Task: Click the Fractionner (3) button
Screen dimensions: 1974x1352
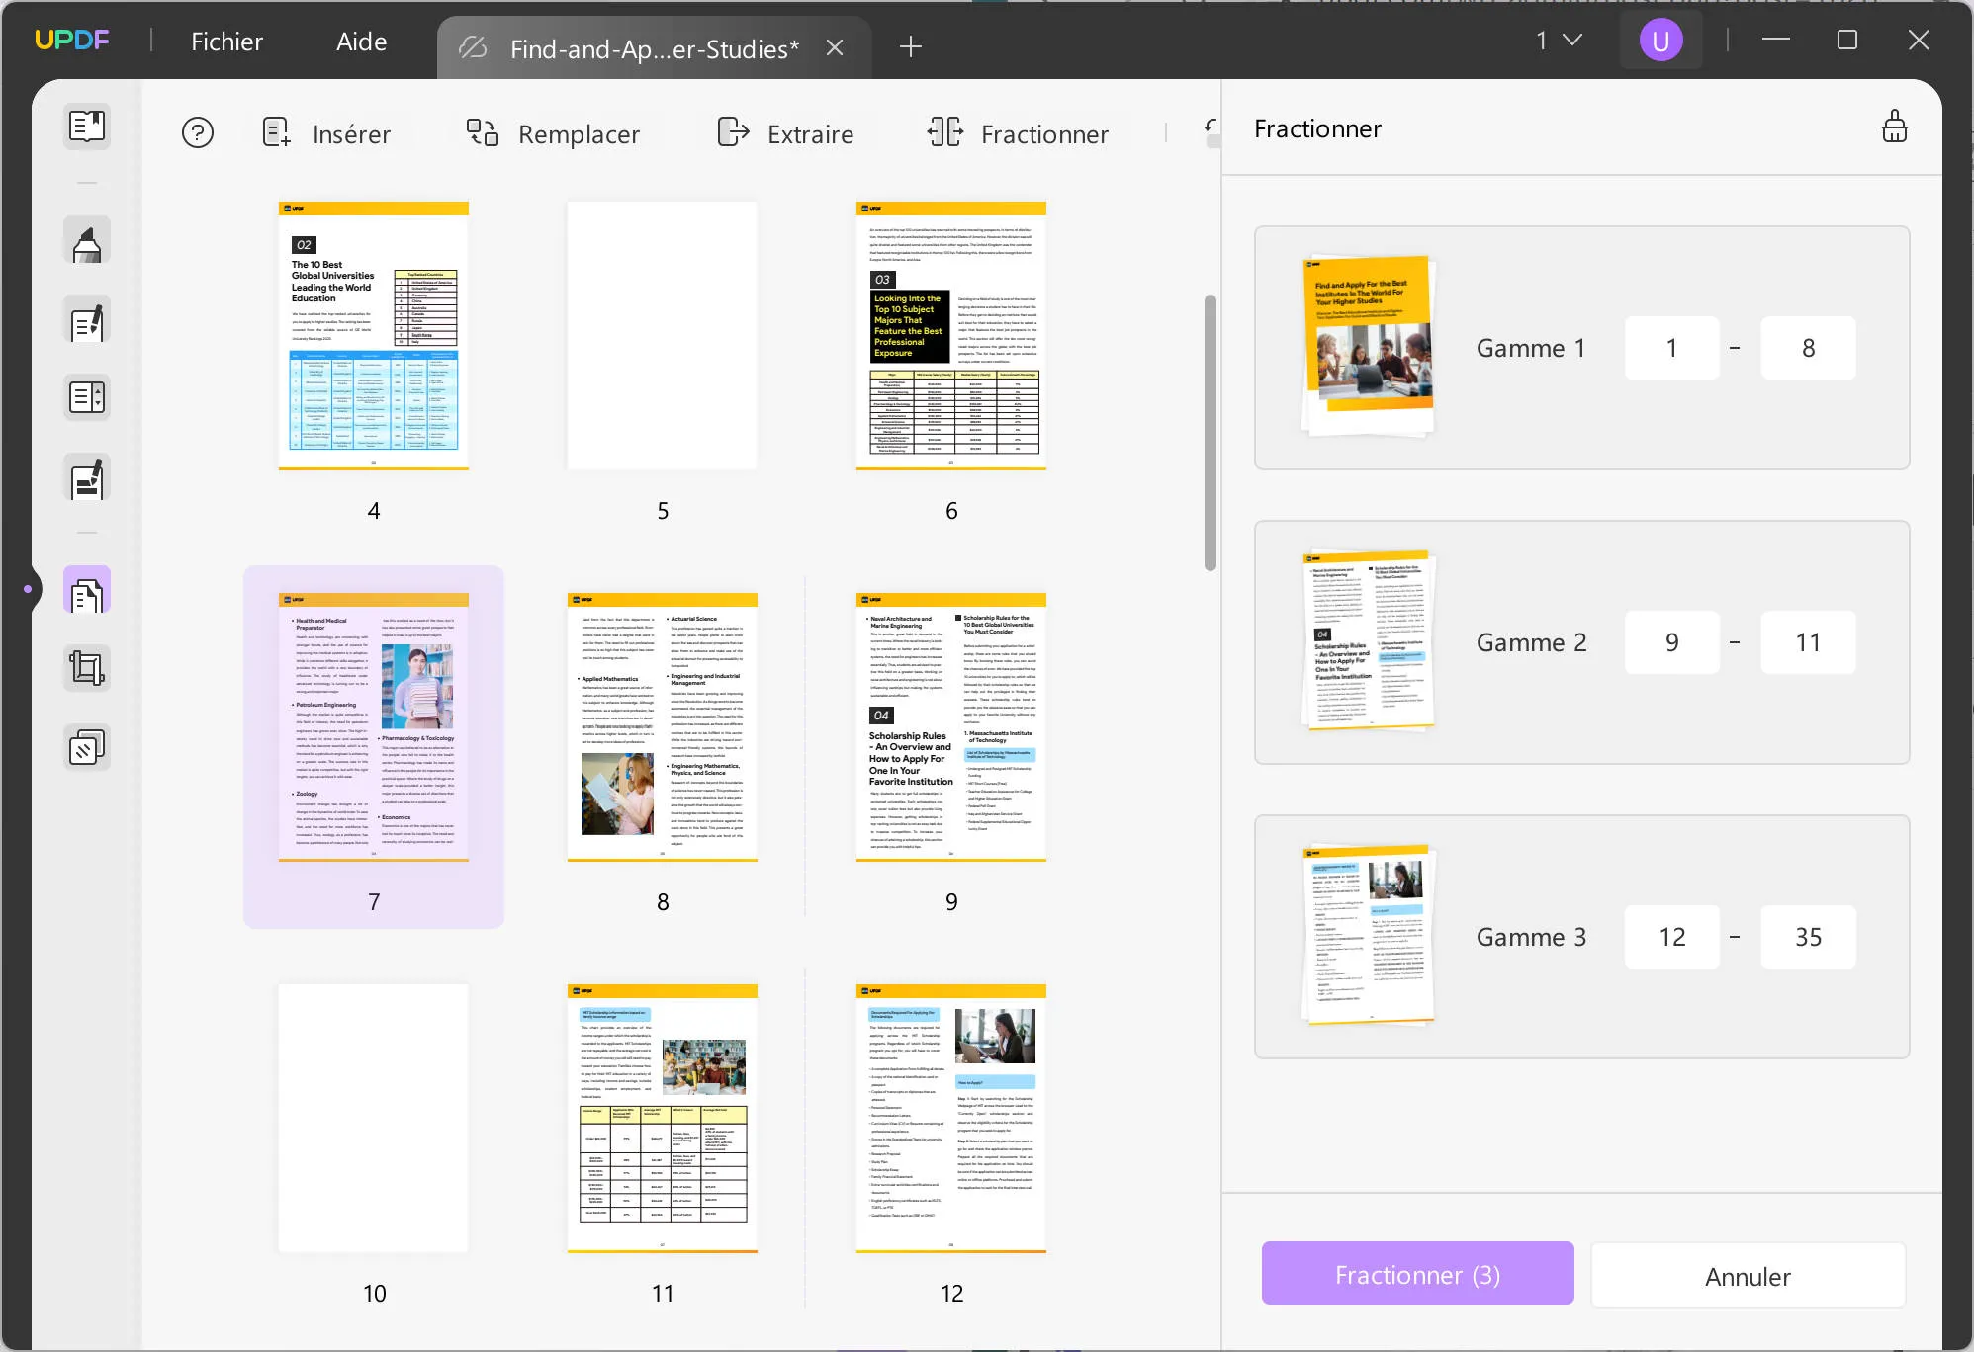Action: pos(1416,1274)
